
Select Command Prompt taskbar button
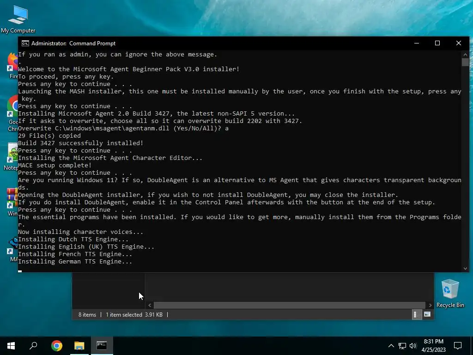tap(102, 346)
